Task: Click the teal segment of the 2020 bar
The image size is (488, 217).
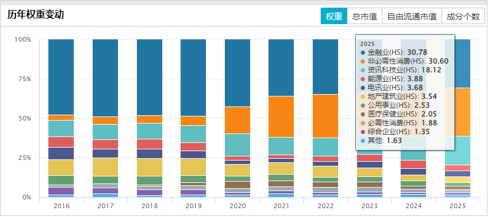Action: (x=237, y=145)
